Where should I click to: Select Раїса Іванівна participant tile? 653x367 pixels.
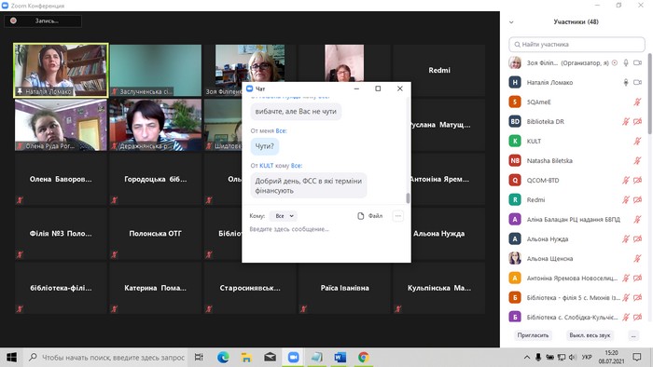[x=344, y=288]
